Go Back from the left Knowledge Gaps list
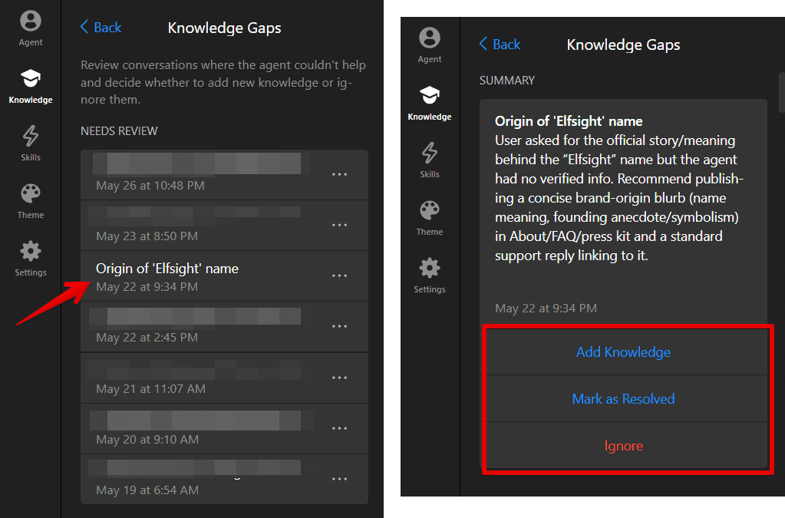785x518 pixels. click(101, 28)
